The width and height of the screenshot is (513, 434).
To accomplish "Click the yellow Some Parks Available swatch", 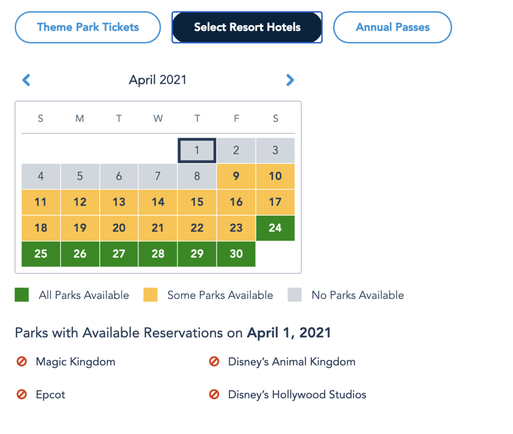I will point(150,295).
